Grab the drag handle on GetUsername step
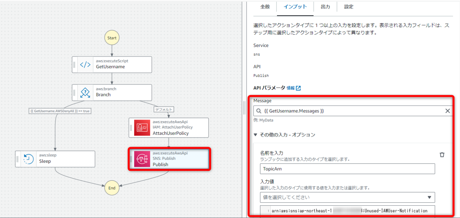 pyautogui.click(x=75, y=64)
